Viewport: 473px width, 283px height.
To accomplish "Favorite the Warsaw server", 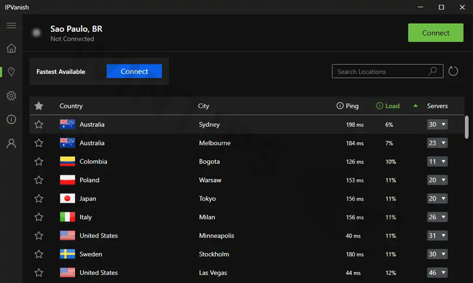I will pos(38,180).
